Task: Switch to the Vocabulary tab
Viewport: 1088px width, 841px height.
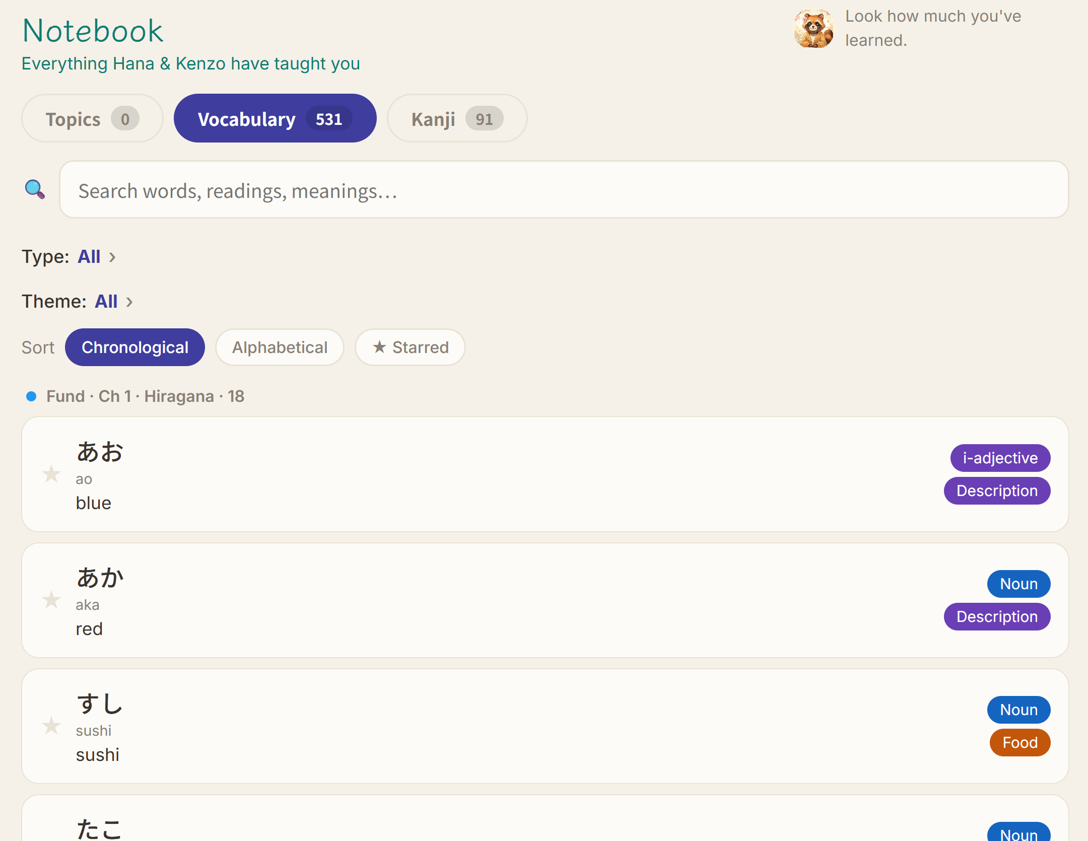Action: pos(275,118)
